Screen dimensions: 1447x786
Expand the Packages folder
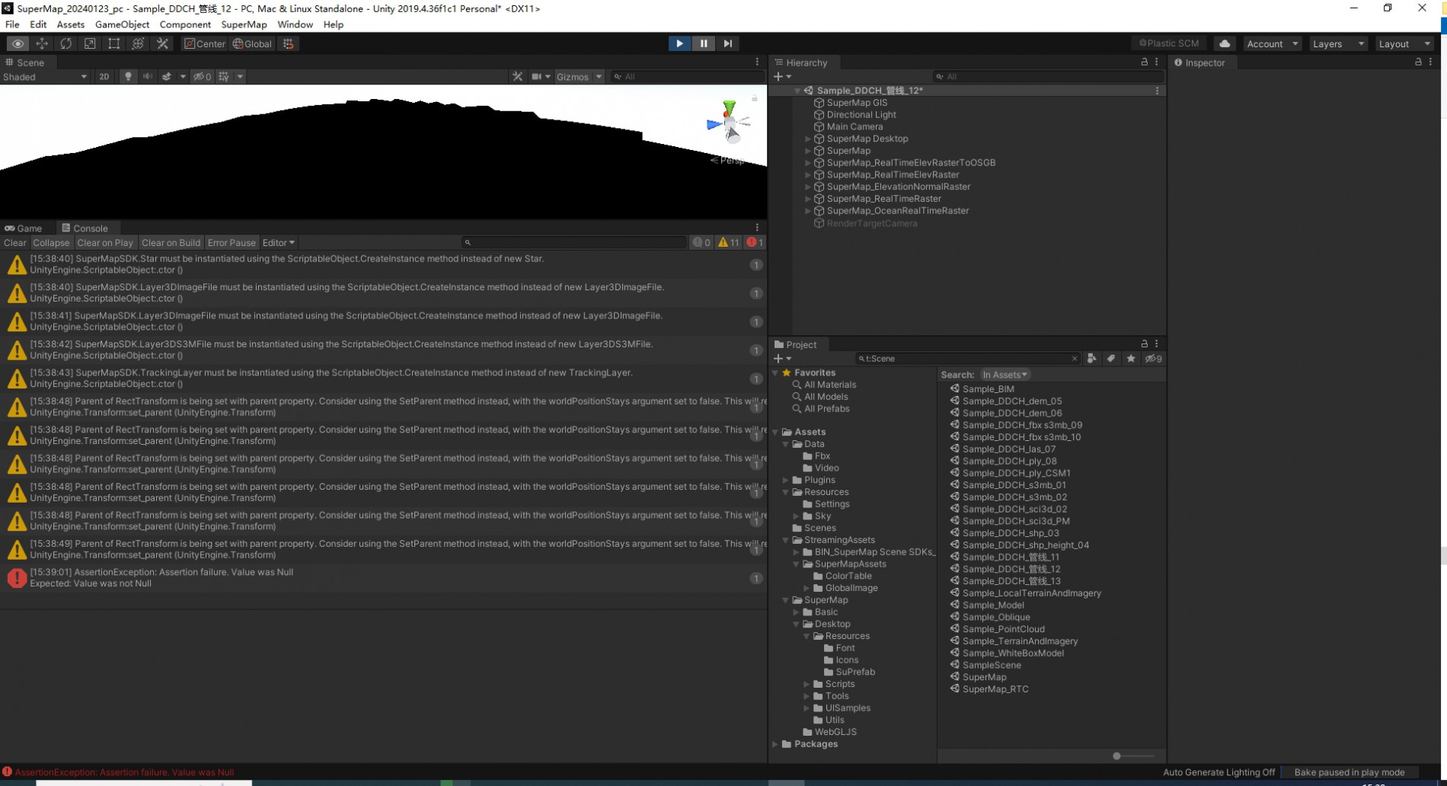click(x=776, y=744)
